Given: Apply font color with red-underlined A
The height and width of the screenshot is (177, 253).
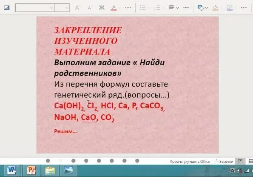Looking at the screenshot, I should [x=114, y=8].
